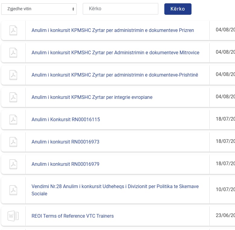This screenshot has height=230, width=235.
Task: Open Anulim konkursit administrimin dokumenteve Prizren link
Action: coord(113,30)
